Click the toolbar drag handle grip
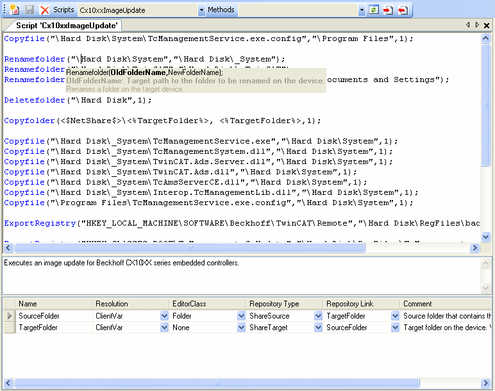 [x=4, y=10]
